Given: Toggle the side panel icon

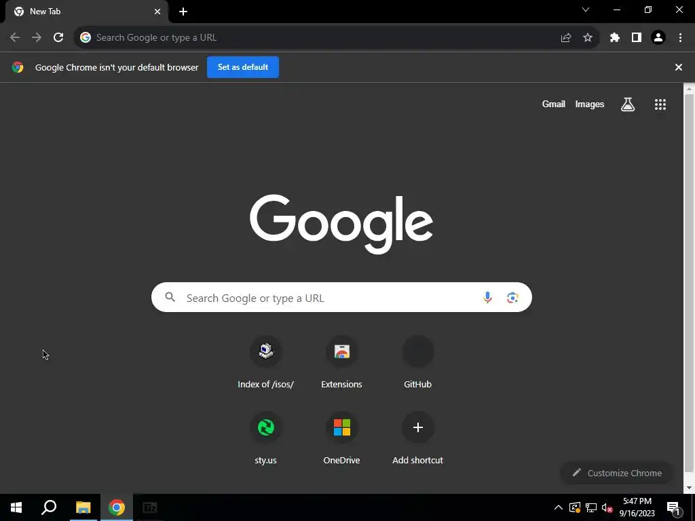Looking at the screenshot, I should click(637, 38).
